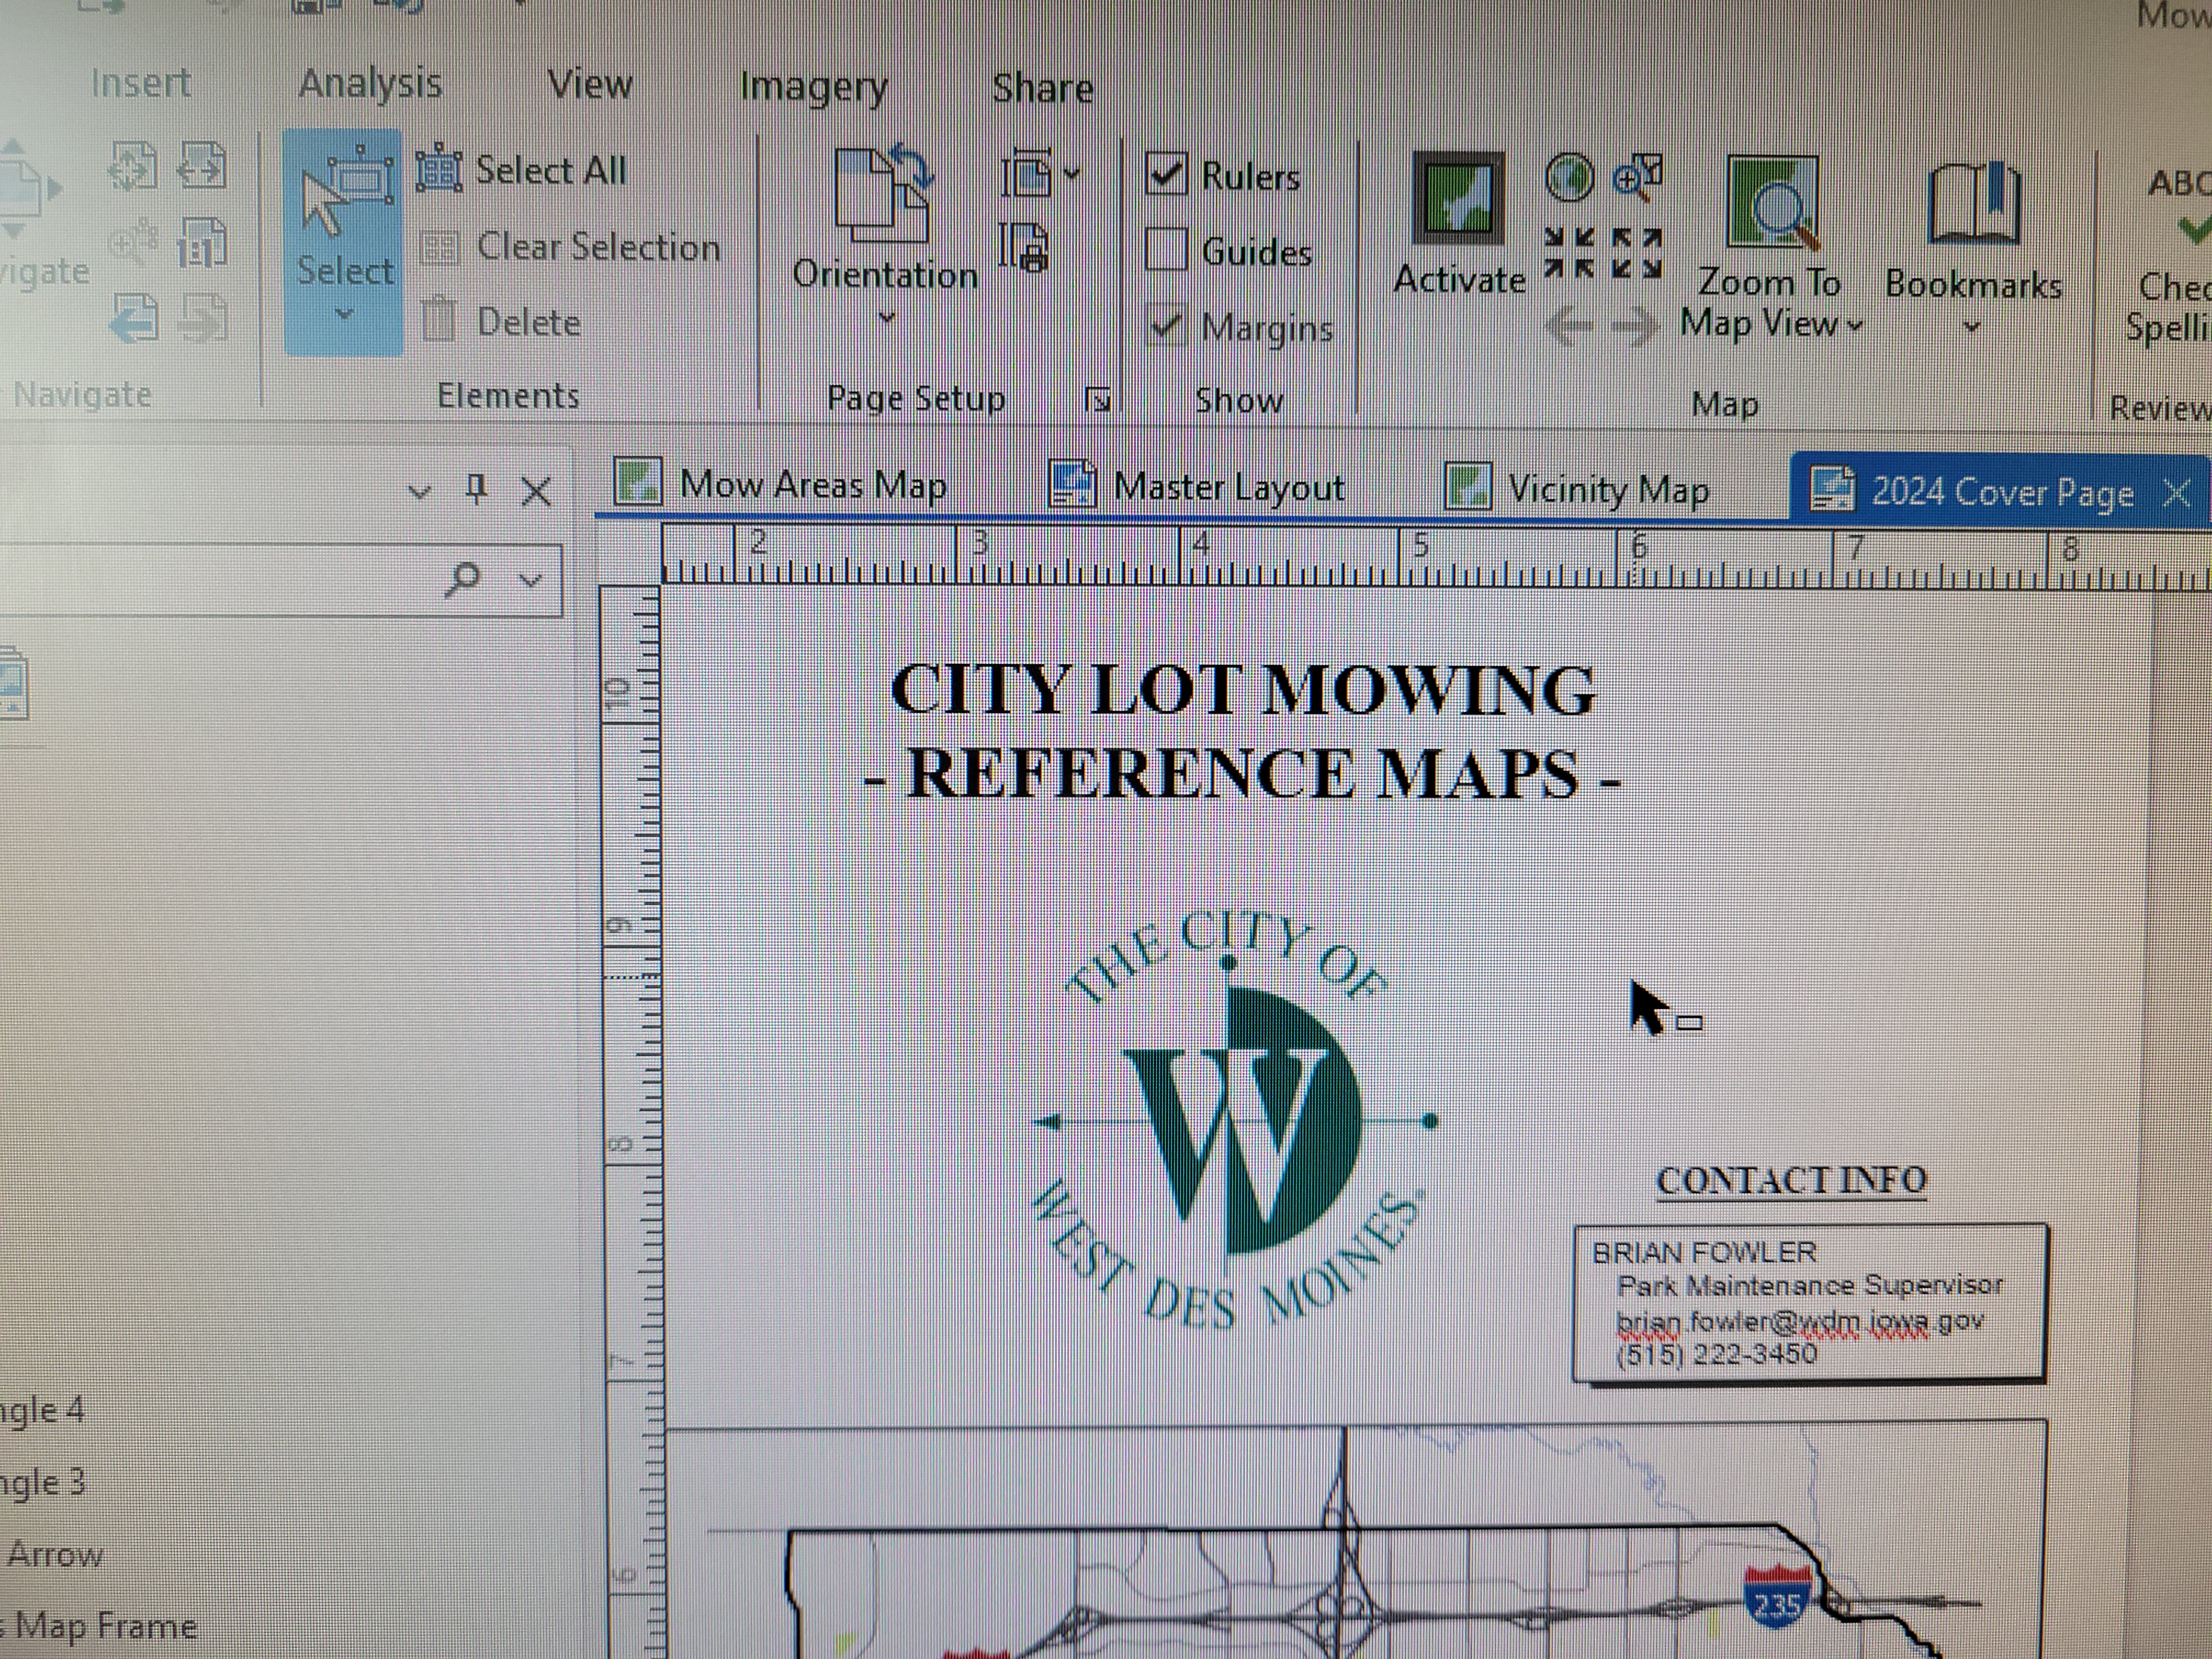The width and height of the screenshot is (2212, 1659).
Task: Click the Previous Extent left arrow in Map group
Action: coord(1568,327)
